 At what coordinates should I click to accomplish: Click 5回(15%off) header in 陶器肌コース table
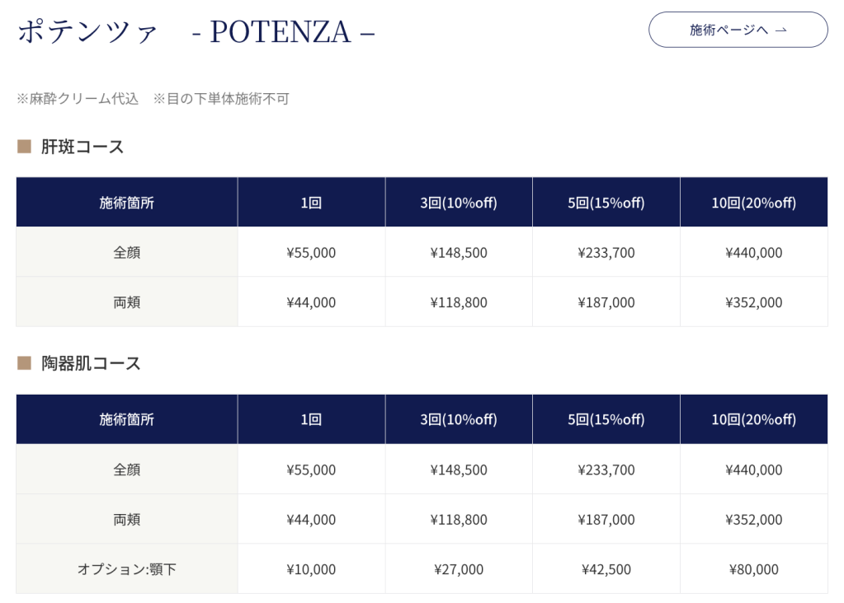point(606,419)
